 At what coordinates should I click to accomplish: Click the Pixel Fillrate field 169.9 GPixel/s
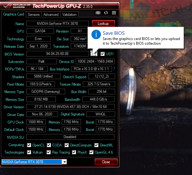[x=41, y=84]
